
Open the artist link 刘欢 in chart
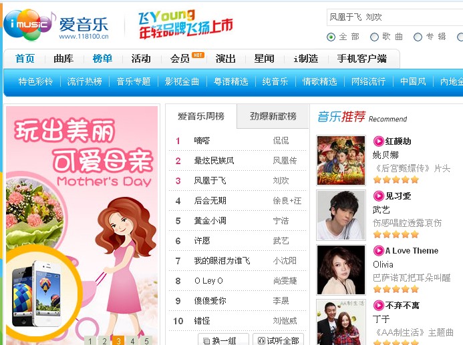click(x=281, y=180)
